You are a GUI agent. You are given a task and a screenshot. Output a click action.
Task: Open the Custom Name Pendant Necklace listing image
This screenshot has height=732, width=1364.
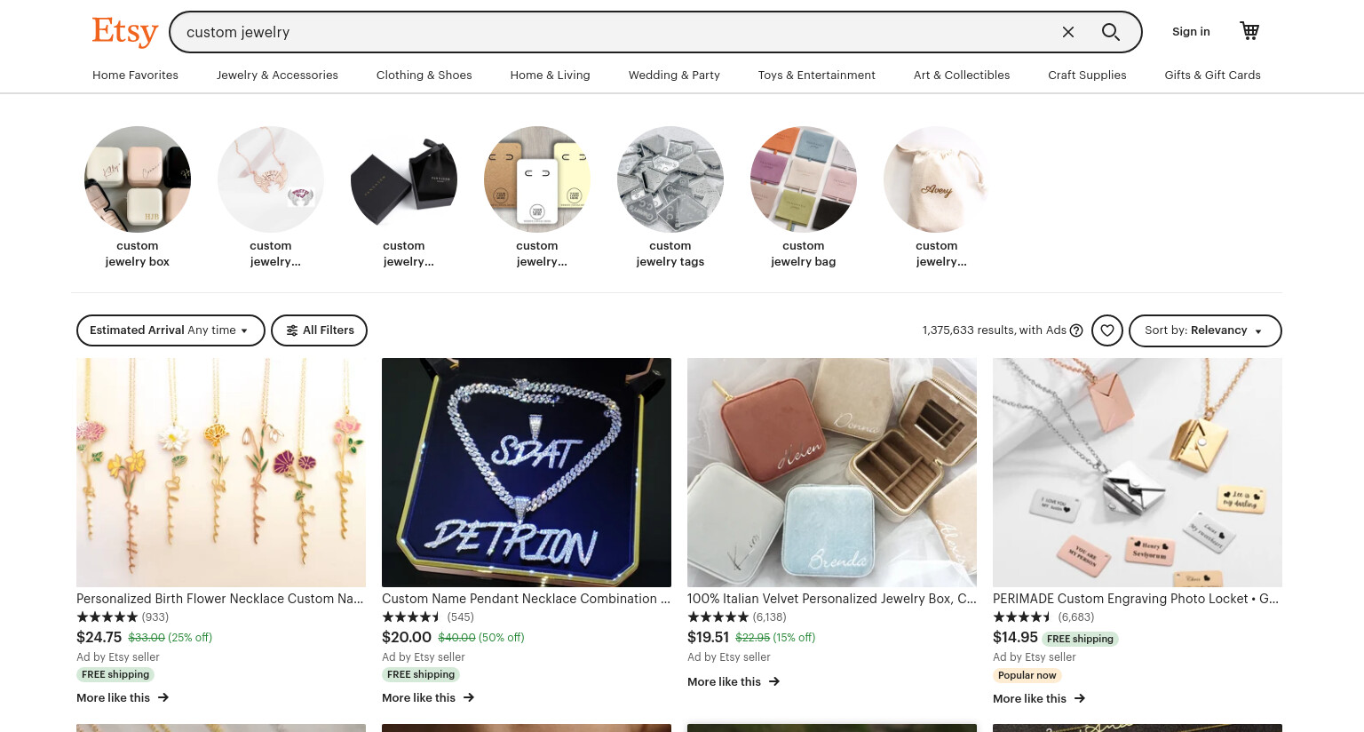[527, 473]
